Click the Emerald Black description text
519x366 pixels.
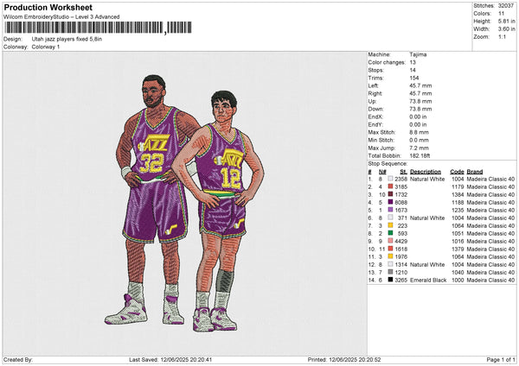(428, 281)
